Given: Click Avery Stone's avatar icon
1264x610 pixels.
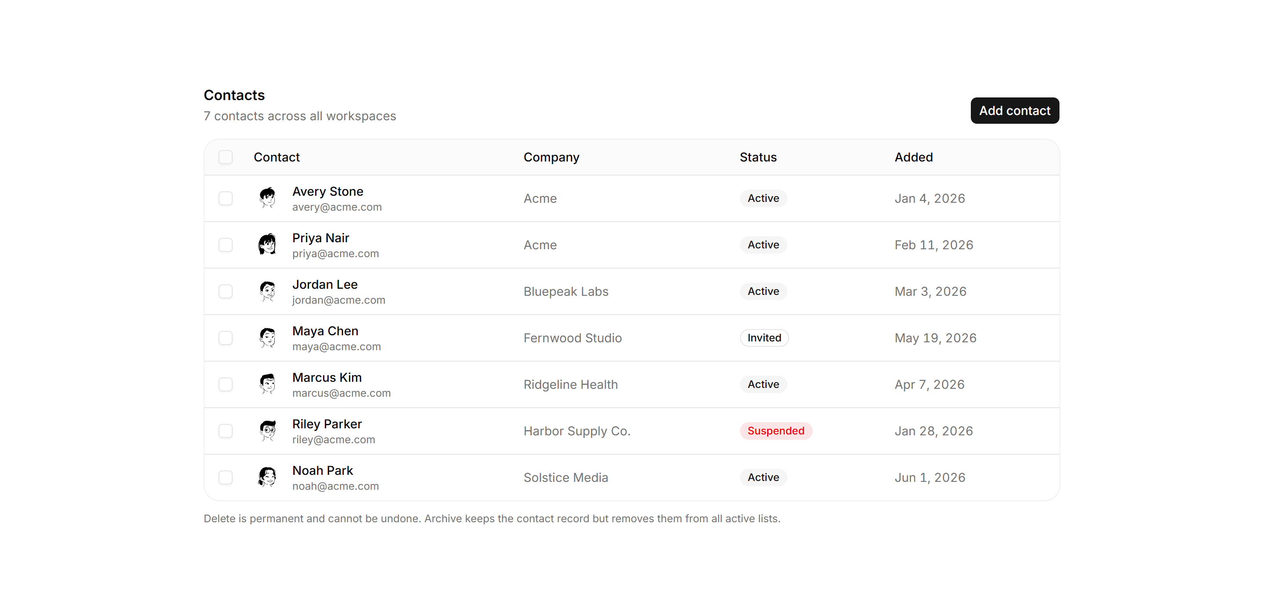Looking at the screenshot, I should point(267,198).
